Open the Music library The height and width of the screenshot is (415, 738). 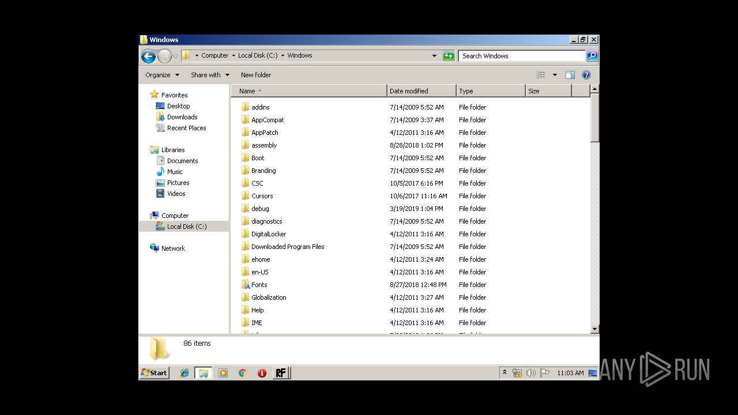tap(175, 172)
